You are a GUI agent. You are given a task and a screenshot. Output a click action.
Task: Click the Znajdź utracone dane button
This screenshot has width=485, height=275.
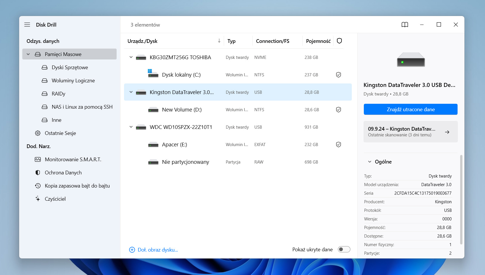click(410, 109)
